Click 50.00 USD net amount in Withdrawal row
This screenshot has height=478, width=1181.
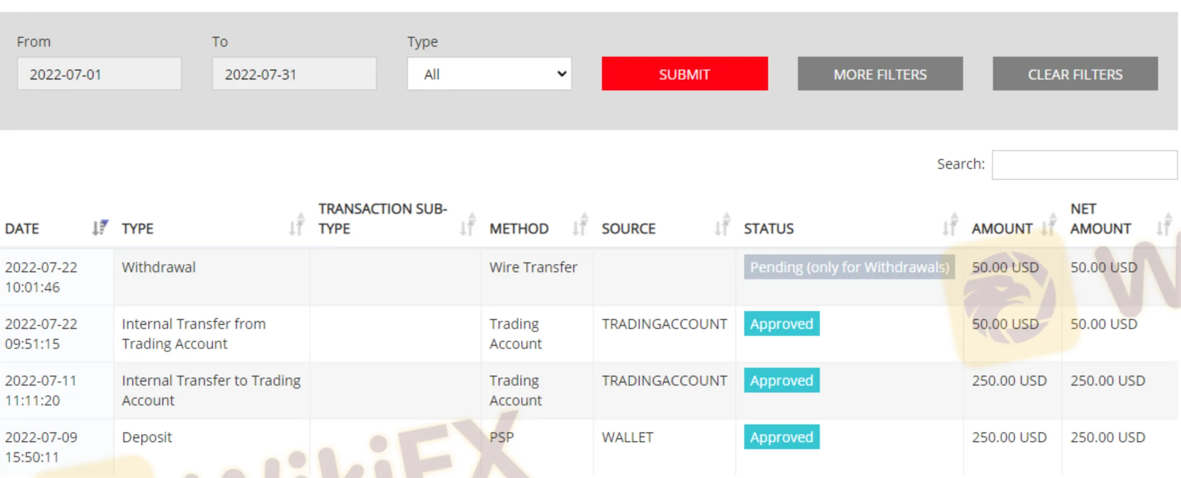click(1104, 267)
